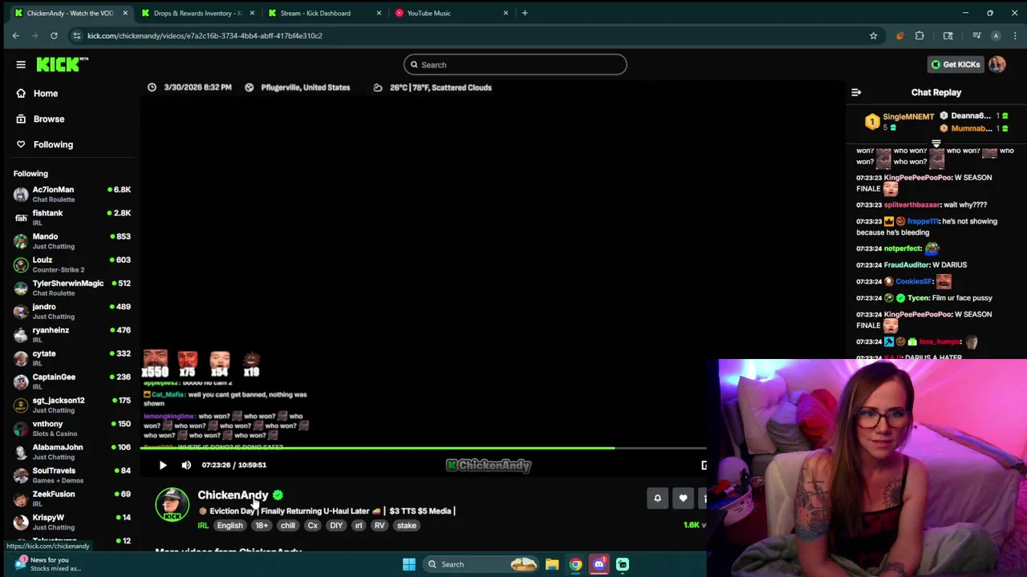Open vnthony followed channel
This screenshot has height=577, width=1027.
[x=72, y=428]
